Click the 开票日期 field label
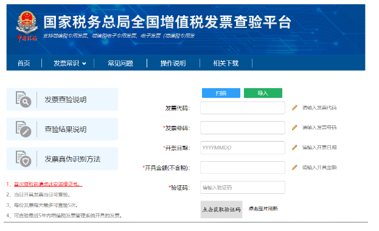This screenshot has height=231, width=379. click(x=176, y=148)
